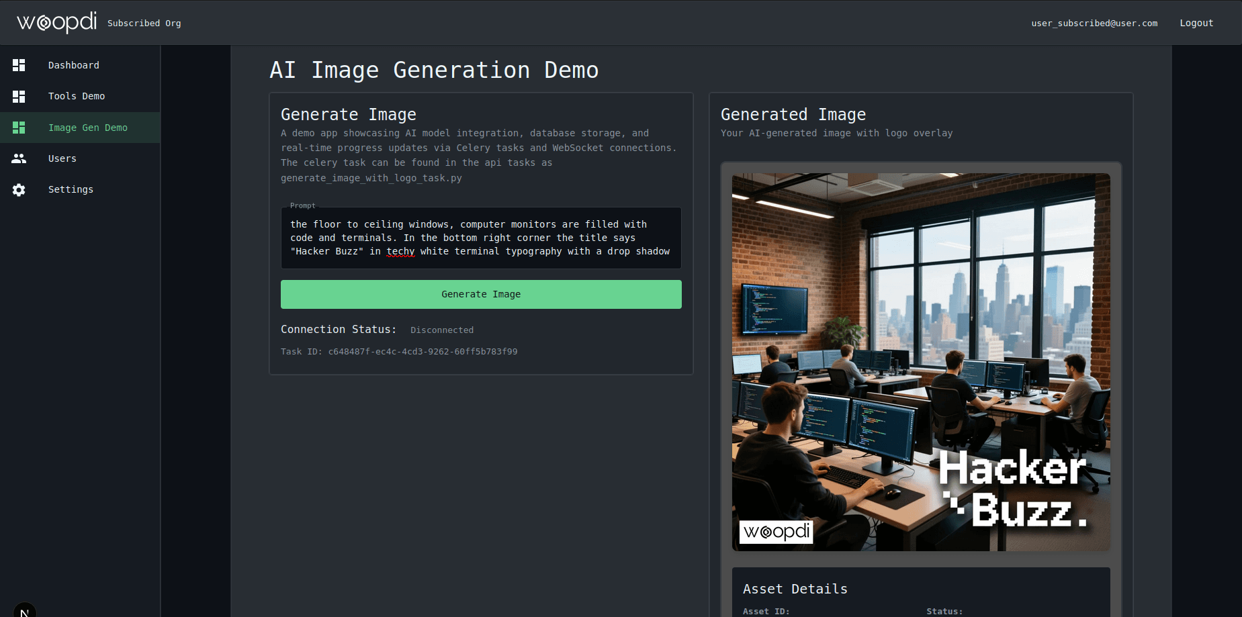Go to the Tools Demo page

tap(77, 97)
